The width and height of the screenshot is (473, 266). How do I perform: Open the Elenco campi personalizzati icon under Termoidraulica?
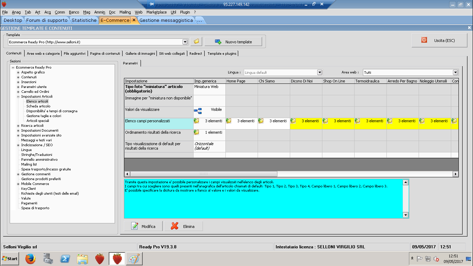[358, 121]
